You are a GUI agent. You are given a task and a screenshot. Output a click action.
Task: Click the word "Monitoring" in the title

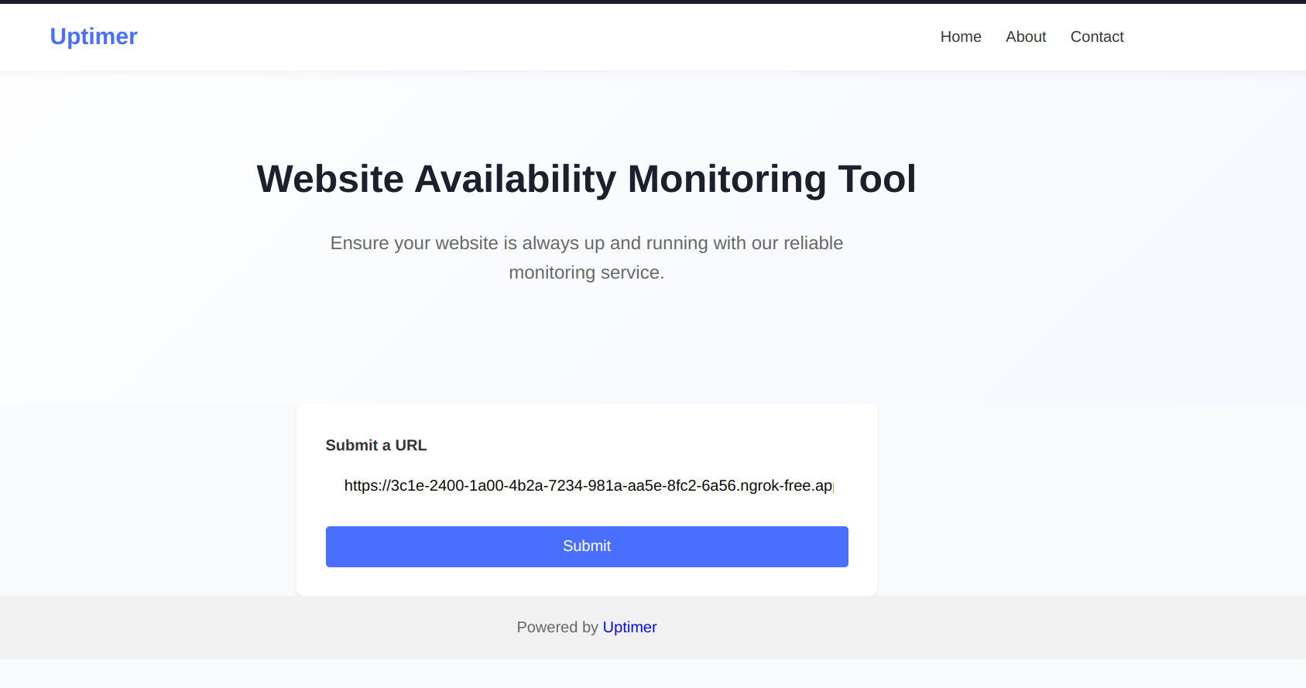pyautogui.click(x=727, y=179)
